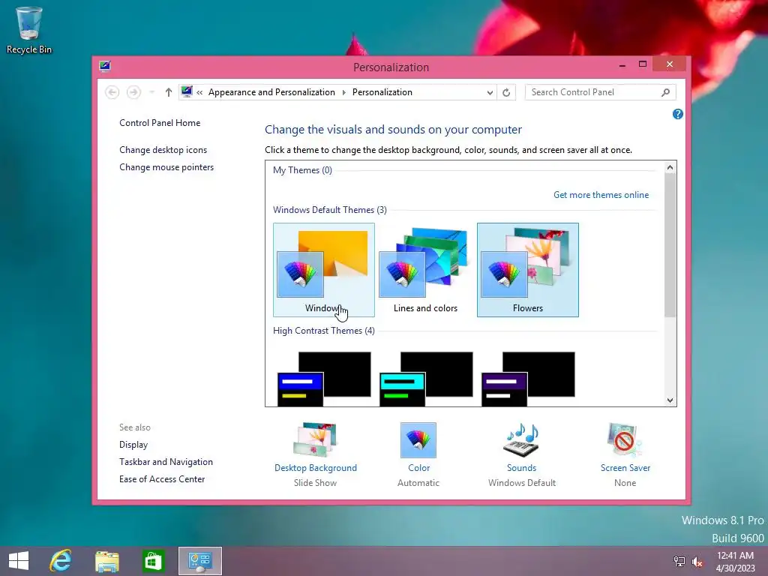The image size is (768, 576).
Task: Open Help with the question mark icon
Action: (678, 114)
